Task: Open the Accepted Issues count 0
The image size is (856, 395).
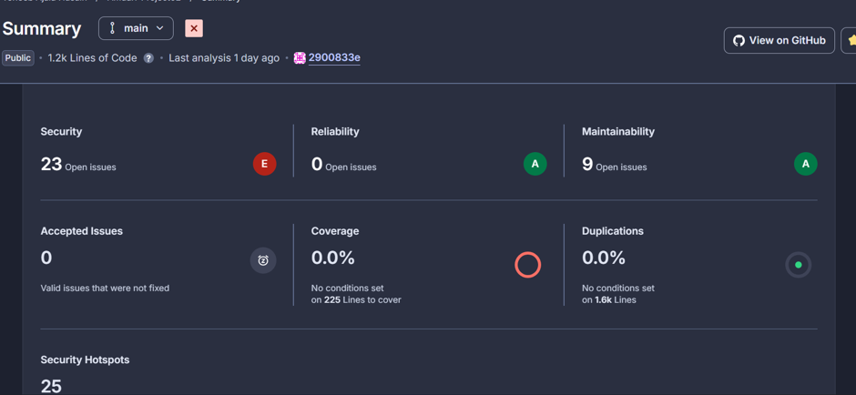Action: click(46, 258)
